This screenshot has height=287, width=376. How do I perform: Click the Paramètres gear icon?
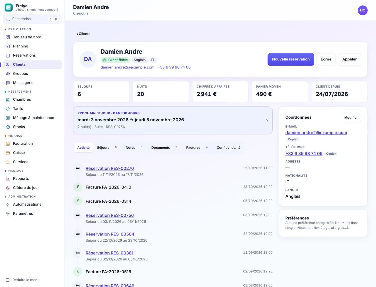click(x=8, y=214)
